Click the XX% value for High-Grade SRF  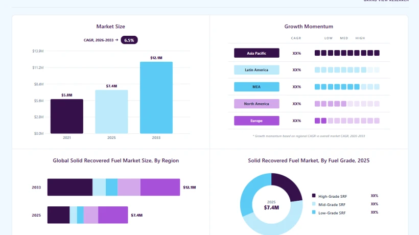[x=375, y=196]
